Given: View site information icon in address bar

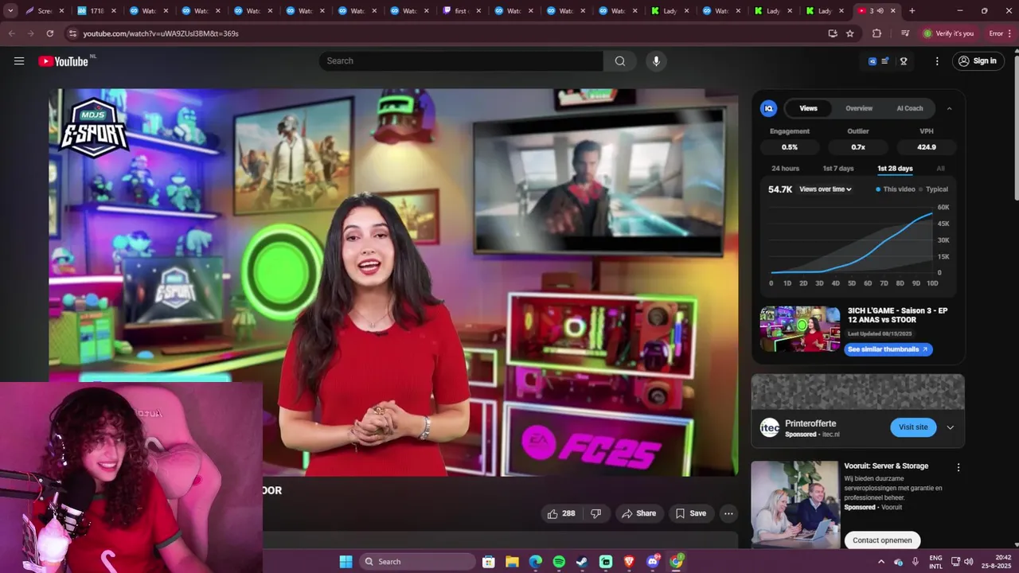Looking at the screenshot, I should 72,33.
